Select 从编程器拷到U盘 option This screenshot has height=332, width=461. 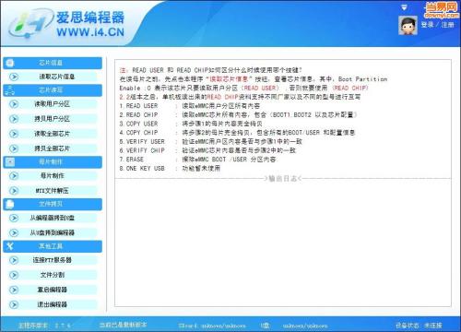pos(53,218)
